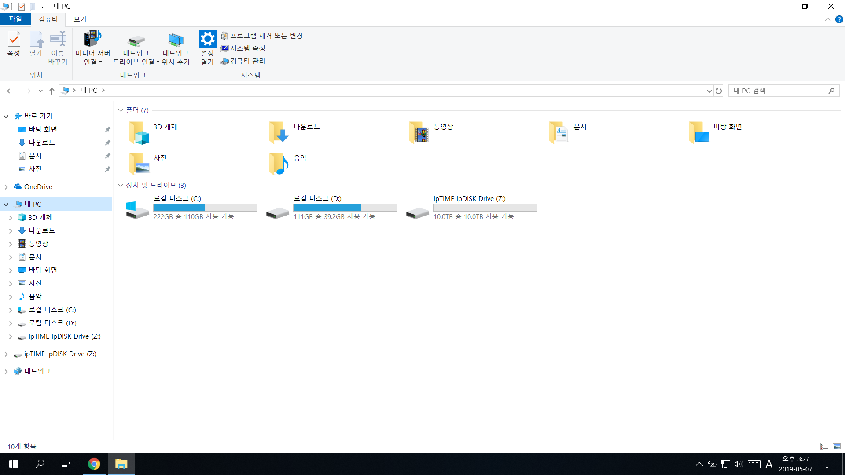Open address bar history dropdown
Screen dimensions: 845x475
click(709, 91)
